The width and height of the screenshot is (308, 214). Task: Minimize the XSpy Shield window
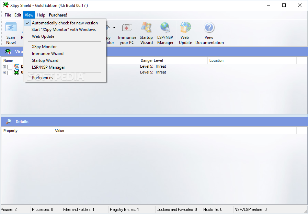(269, 5)
